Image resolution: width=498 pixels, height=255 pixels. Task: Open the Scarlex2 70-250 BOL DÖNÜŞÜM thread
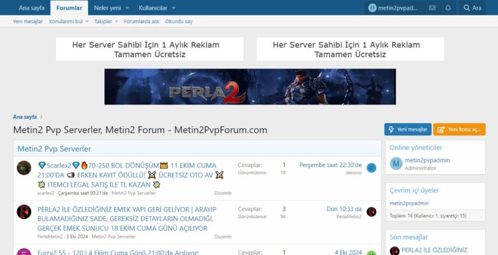[131, 175]
